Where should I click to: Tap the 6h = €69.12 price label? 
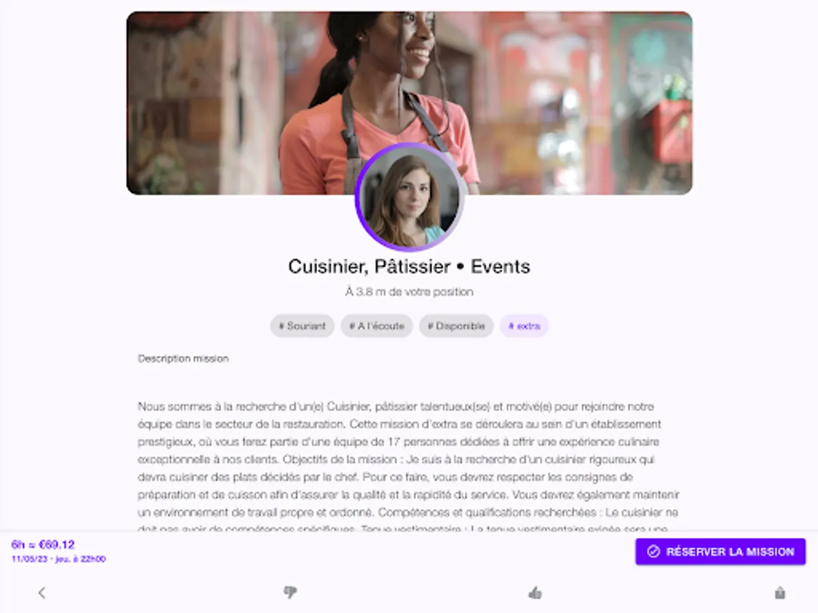tap(43, 544)
